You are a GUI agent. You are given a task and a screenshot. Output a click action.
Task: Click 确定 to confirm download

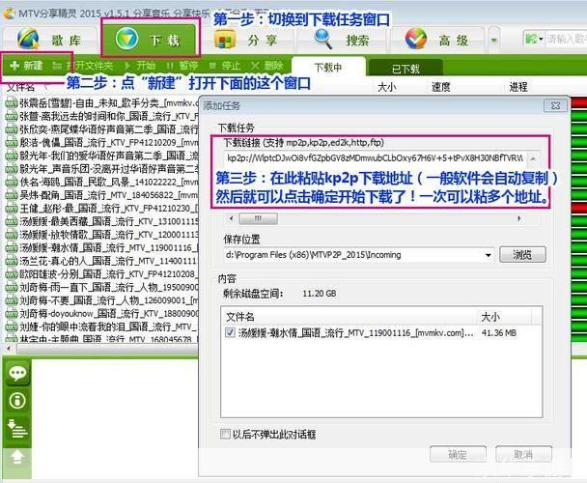click(x=458, y=455)
